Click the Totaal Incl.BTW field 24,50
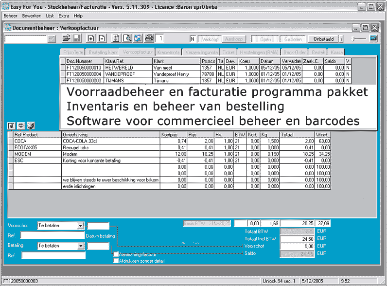The height and width of the screenshot is (286, 387). (297, 239)
